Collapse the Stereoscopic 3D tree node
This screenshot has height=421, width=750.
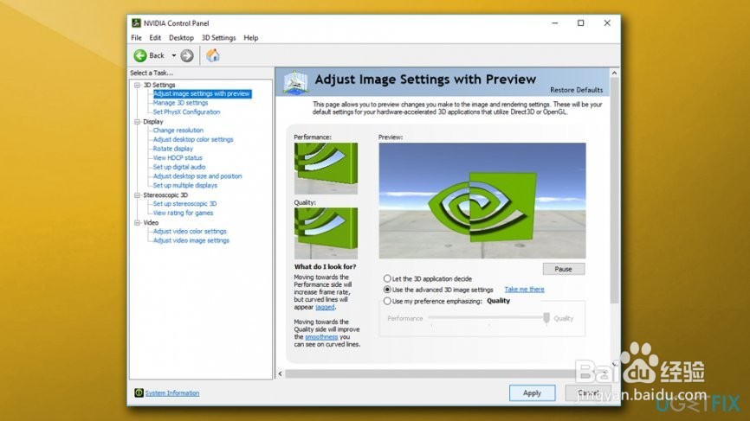click(138, 195)
